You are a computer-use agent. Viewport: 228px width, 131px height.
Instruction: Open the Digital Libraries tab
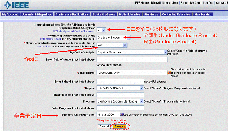[x=130, y=14]
